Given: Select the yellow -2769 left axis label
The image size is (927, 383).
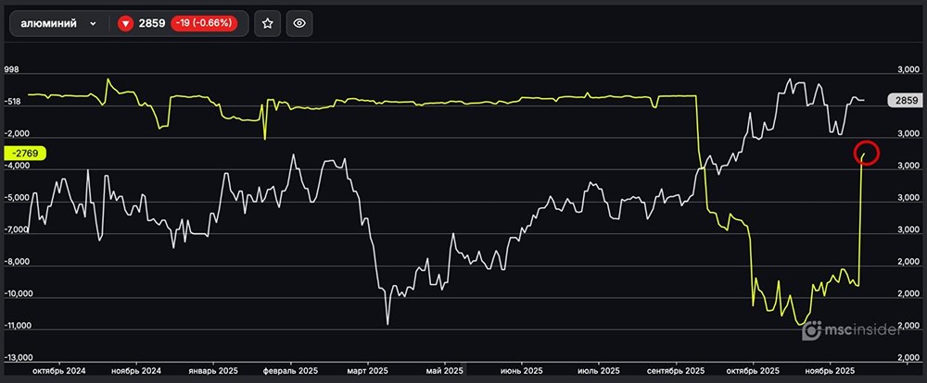Looking at the screenshot, I should point(24,153).
